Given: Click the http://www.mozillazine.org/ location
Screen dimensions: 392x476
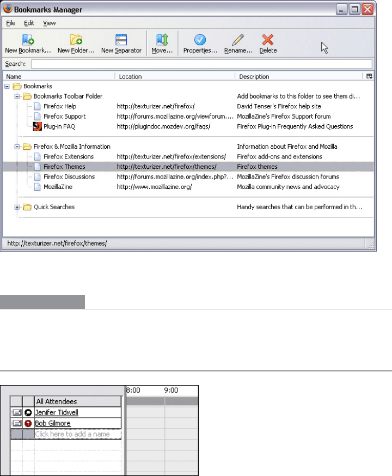Looking at the screenshot, I should pyautogui.click(x=154, y=187).
